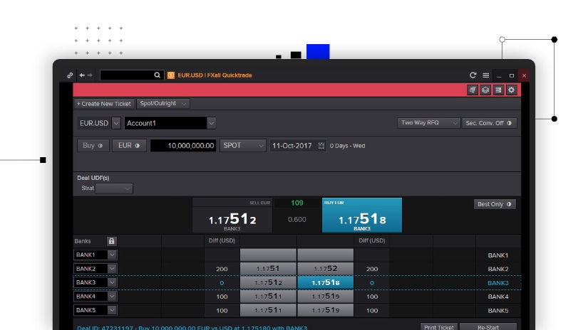Open the BANK5 selector dropdown
Image resolution: width=588 pixels, height=330 pixels.
click(x=112, y=310)
